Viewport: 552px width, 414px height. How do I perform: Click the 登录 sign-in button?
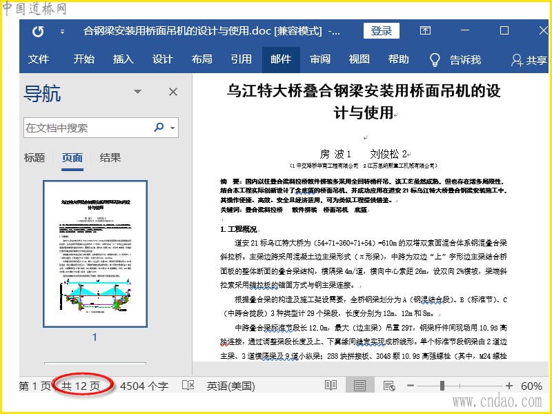point(382,31)
